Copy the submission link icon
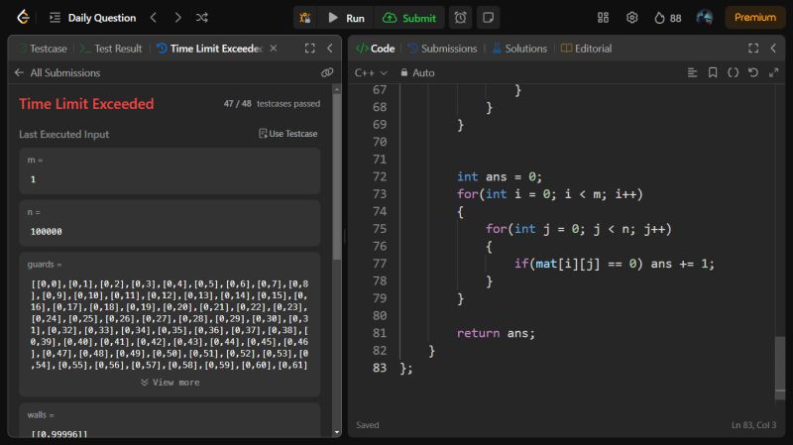Viewport: 793px width, 445px height. (327, 72)
